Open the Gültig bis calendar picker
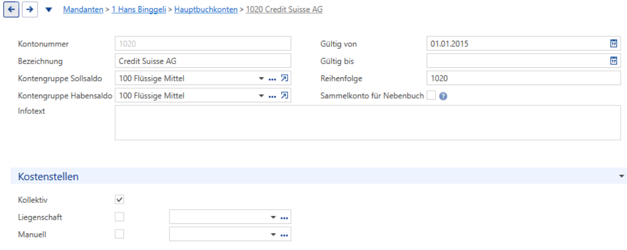The image size is (627, 250). coord(613,61)
